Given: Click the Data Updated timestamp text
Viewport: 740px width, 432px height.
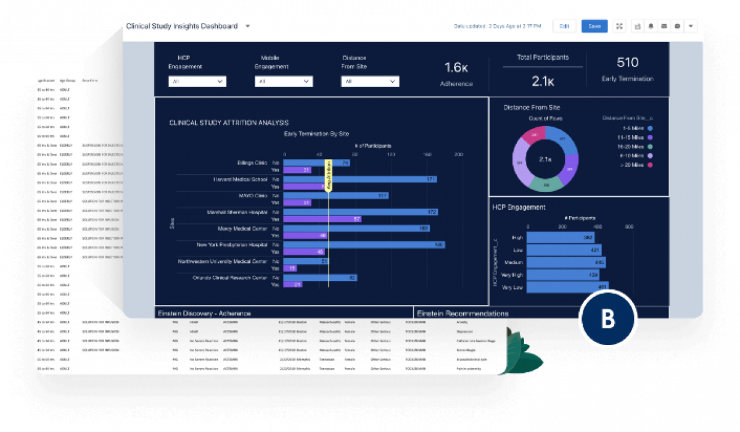Looking at the screenshot, I should click(498, 26).
